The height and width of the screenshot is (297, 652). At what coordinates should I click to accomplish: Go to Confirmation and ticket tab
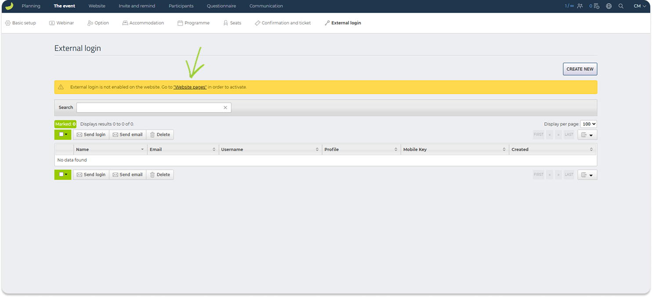pos(283,23)
